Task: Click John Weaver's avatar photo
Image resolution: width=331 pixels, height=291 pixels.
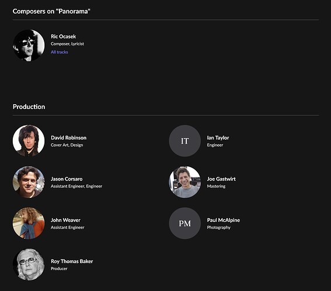Action: pos(29,223)
